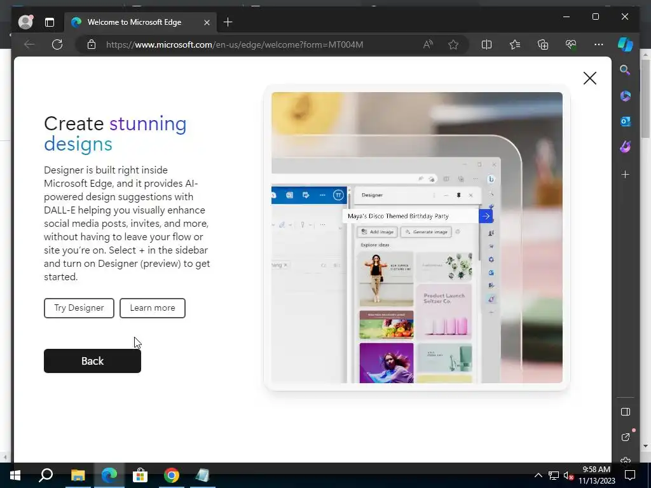Open a new tab with plus button
Screen dimensions: 651x488
228,22
